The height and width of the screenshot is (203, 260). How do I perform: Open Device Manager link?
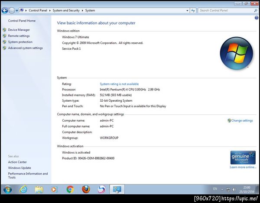(x=19, y=30)
